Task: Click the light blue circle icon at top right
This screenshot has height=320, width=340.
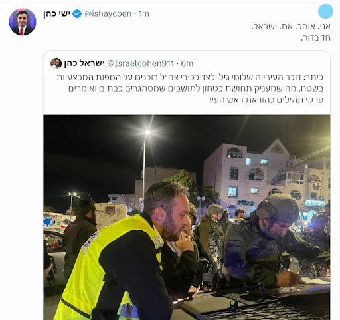Action: (325, 11)
